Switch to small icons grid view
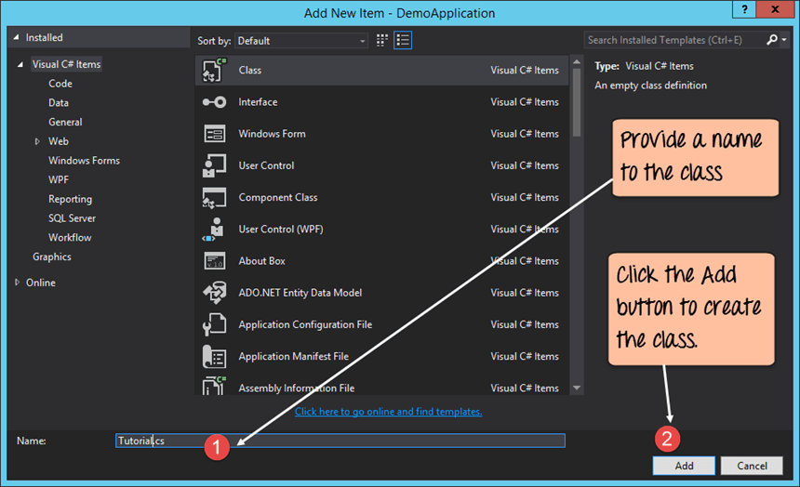This screenshot has width=800, height=487. click(382, 41)
